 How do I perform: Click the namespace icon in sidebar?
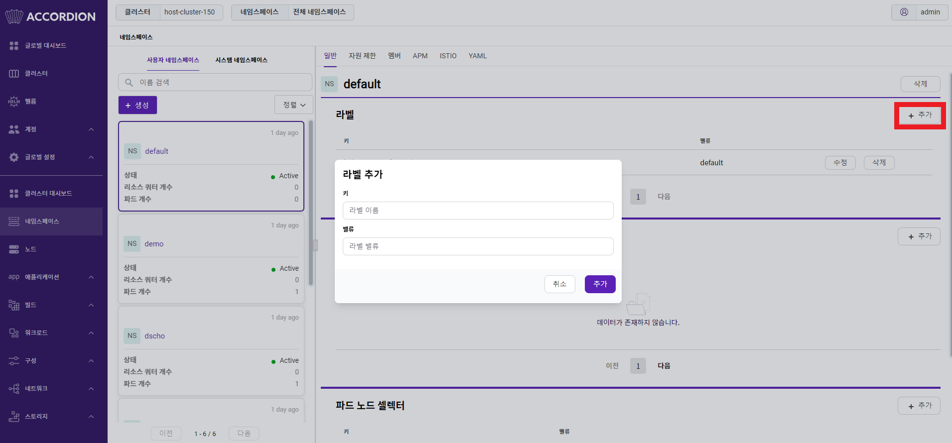pyautogui.click(x=14, y=221)
